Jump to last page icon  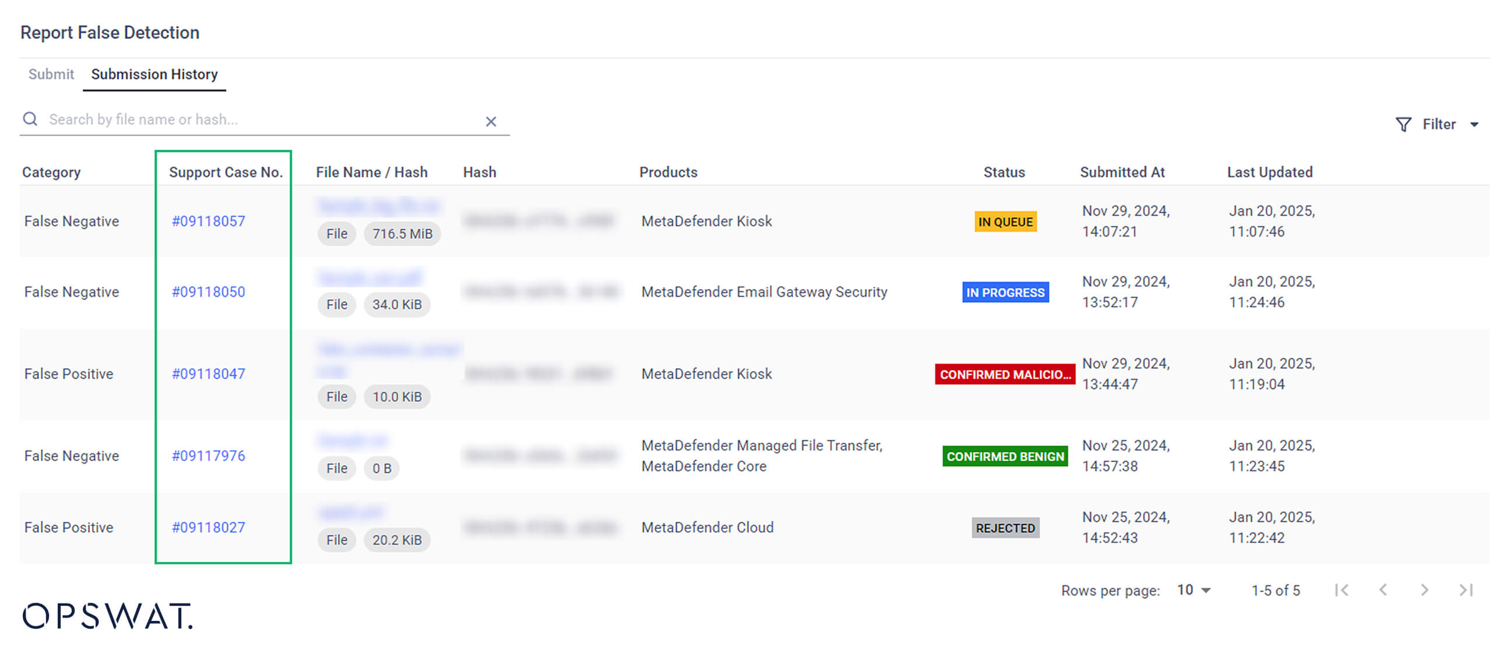1466,590
